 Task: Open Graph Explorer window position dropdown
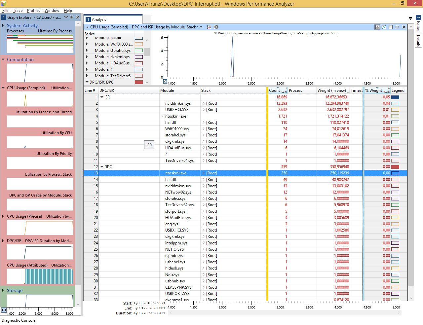pyautogui.click(x=65, y=17)
